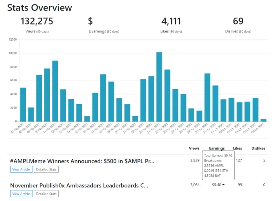Open the November Publish0x Ambassadors Leaderboards title
Image resolution: width=275 pixels, height=201 pixels.
click(x=79, y=185)
